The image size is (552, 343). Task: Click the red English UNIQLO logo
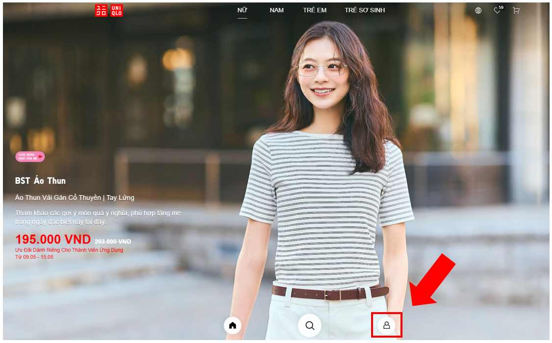pyautogui.click(x=117, y=11)
